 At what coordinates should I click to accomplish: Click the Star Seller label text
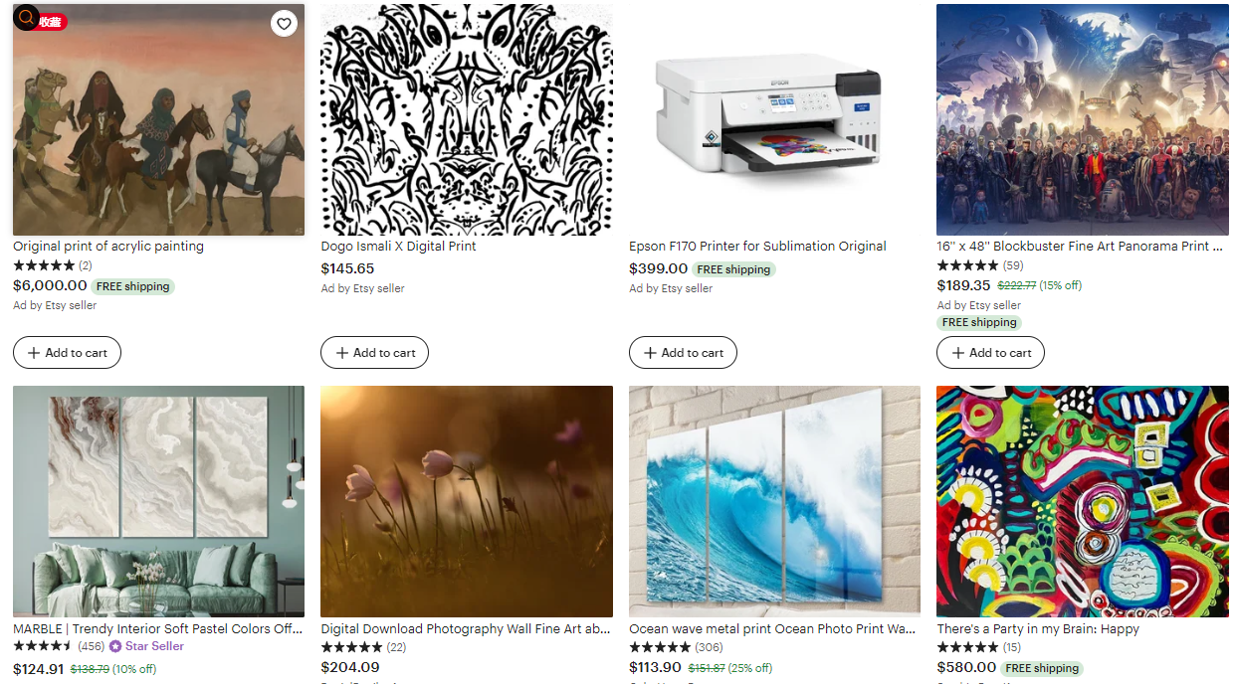point(154,646)
